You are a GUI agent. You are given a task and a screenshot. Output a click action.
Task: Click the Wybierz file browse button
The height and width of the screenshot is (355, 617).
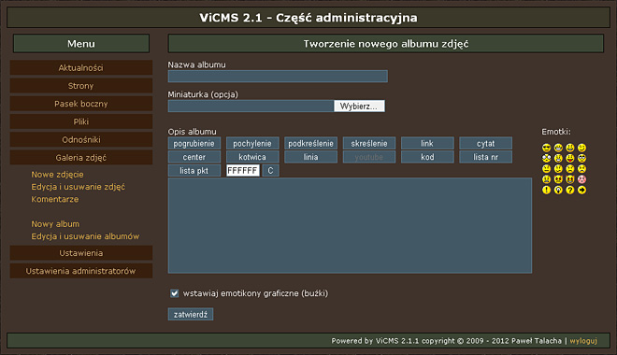[359, 106]
